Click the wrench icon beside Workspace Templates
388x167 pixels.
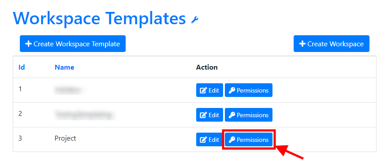[195, 20]
